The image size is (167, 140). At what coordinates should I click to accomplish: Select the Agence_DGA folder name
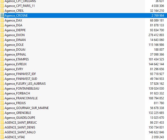[13, 25]
